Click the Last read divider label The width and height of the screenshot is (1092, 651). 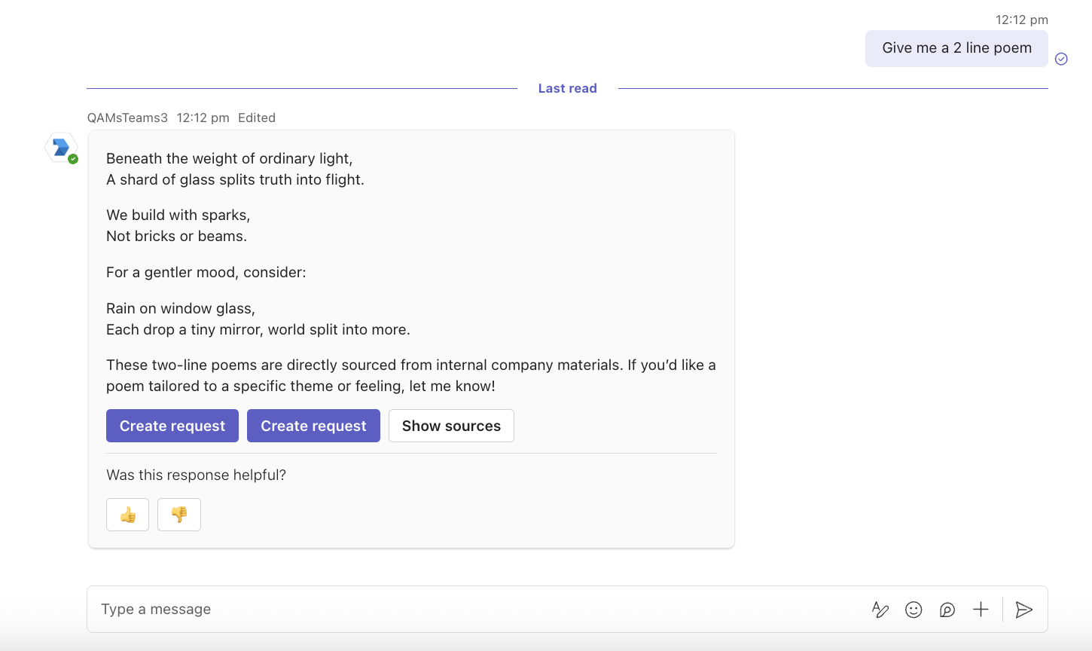coord(567,88)
